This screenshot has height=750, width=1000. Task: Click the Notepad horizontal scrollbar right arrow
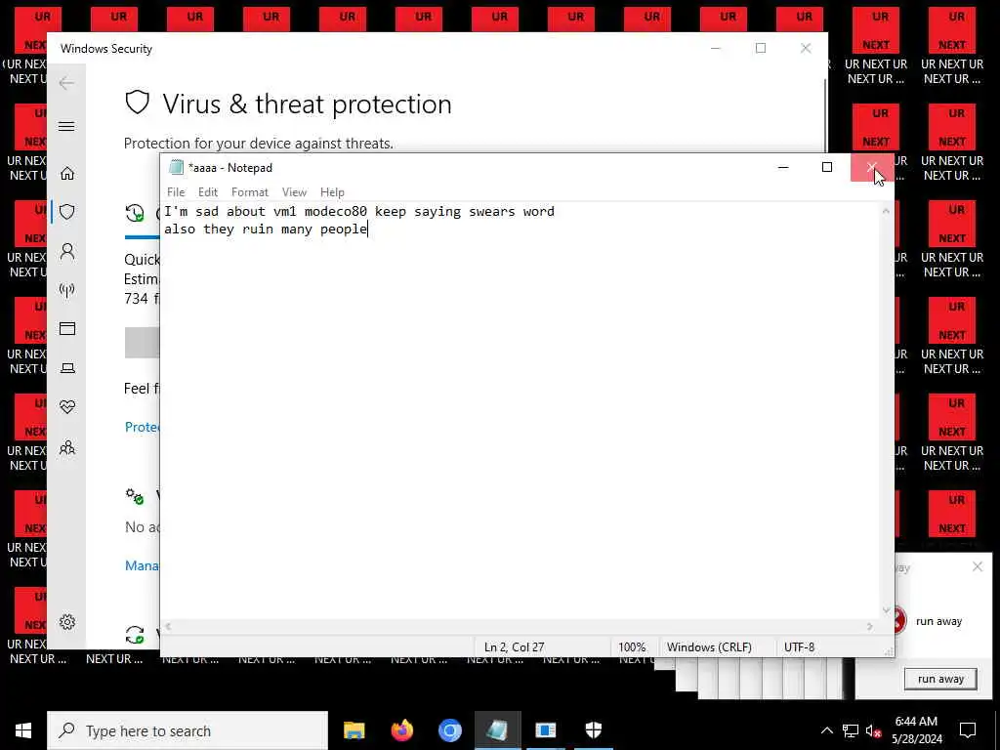pos(870,627)
